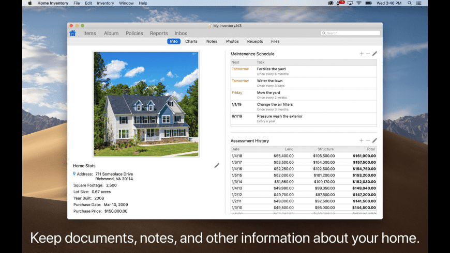Image resolution: width=450 pixels, height=253 pixels.
Task: Open the Inventory menu
Action: (x=106, y=3)
